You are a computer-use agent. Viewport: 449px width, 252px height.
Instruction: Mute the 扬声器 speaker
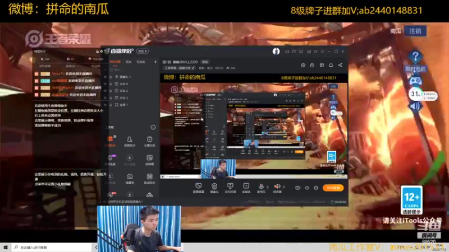277,188
